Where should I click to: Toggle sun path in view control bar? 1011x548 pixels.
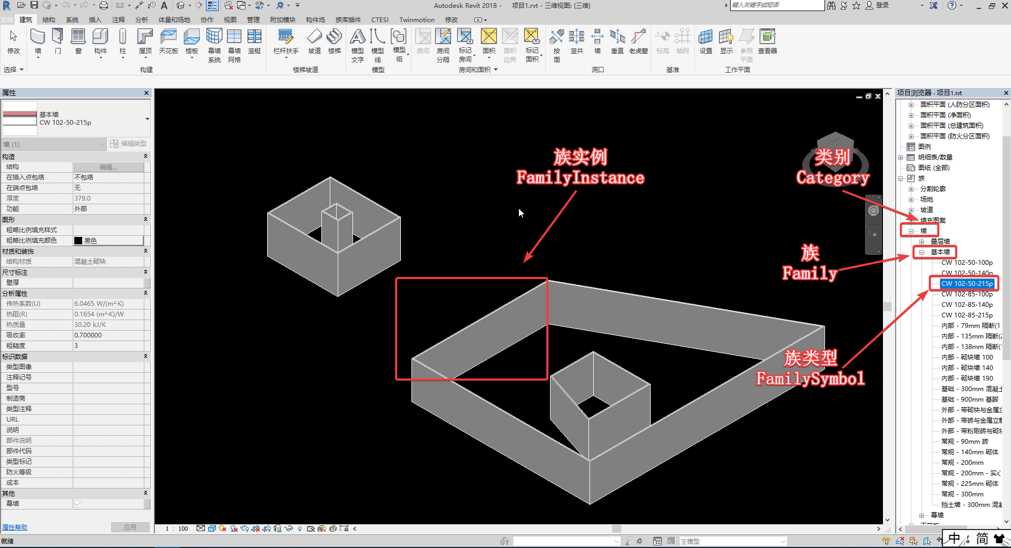222,529
